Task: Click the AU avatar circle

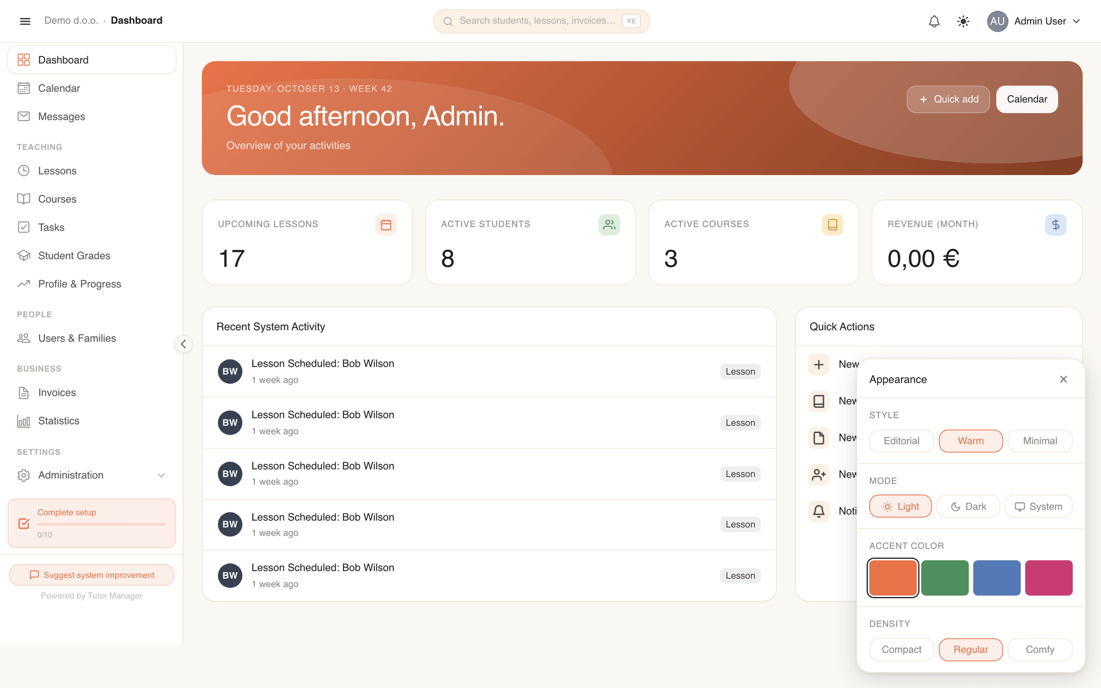Action: [x=997, y=21]
